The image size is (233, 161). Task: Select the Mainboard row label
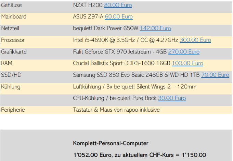(14, 17)
